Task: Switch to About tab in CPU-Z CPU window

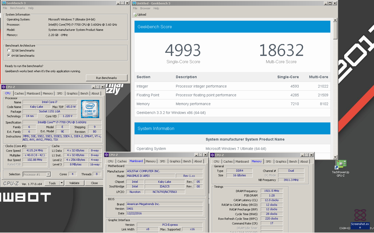Action: [95, 93]
